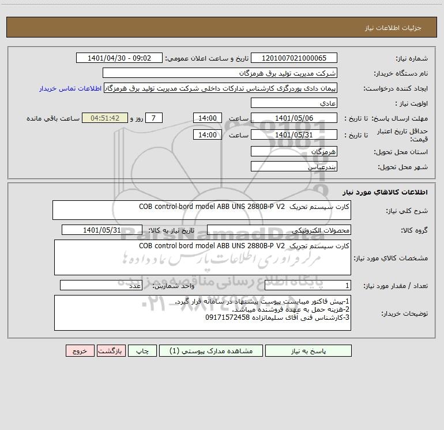Click the announcement date field 1401/04/30 - 09:02
The image size is (444, 430).
[x=119, y=58]
